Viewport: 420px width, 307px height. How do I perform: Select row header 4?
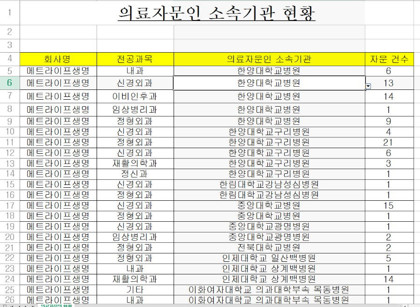(10, 59)
